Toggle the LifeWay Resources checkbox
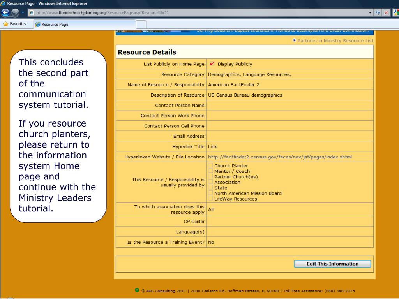 [210, 198]
